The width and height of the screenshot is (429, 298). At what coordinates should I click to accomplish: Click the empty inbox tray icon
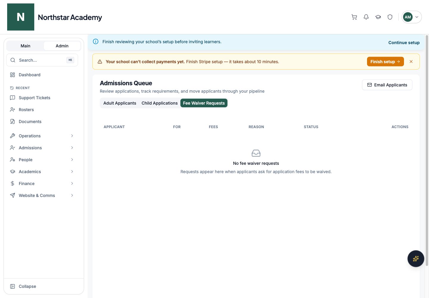[x=256, y=153]
